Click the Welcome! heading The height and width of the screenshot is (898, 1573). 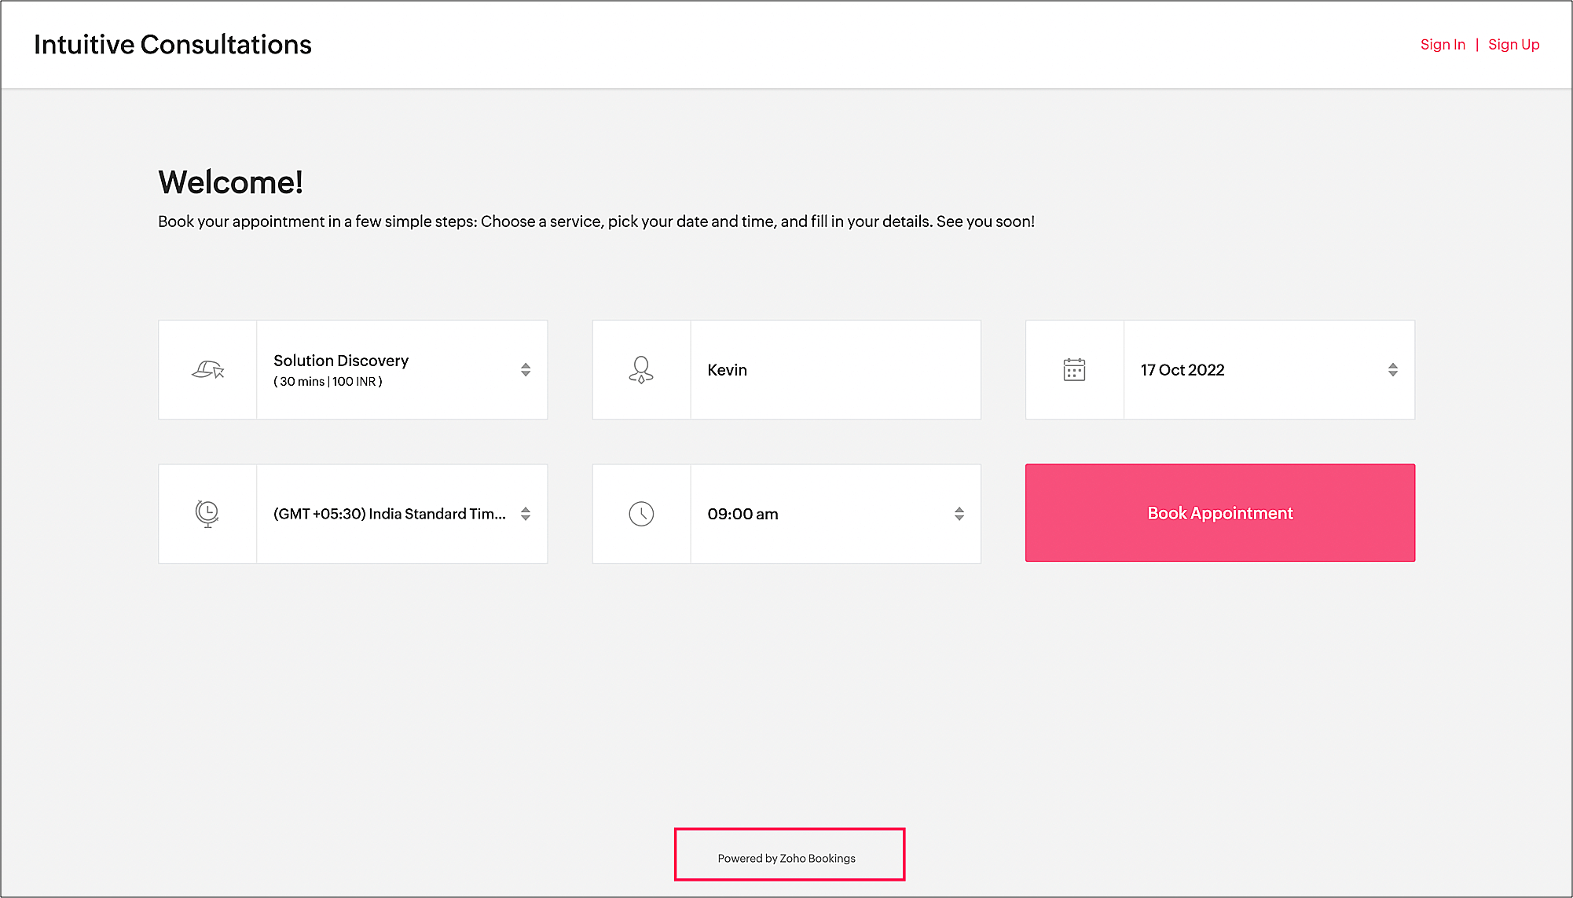230,182
